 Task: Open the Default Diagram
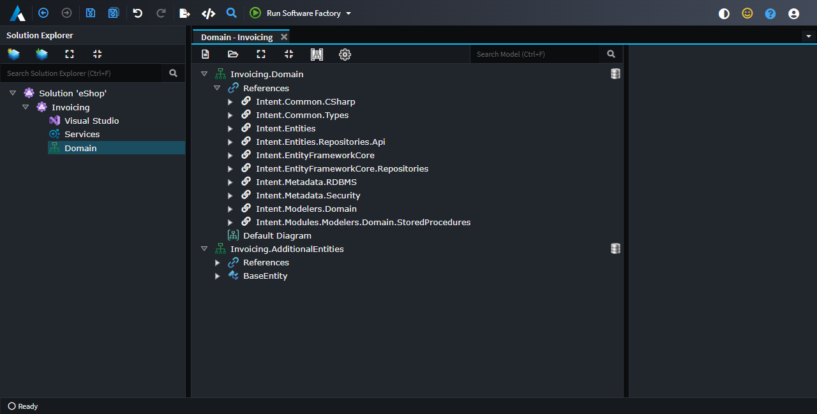point(277,235)
